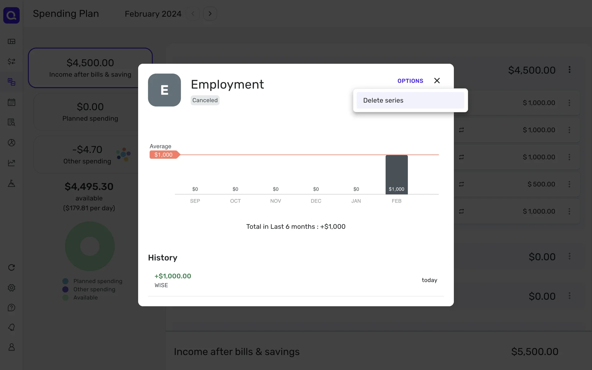Select the Income after bills & saving card

90,68
